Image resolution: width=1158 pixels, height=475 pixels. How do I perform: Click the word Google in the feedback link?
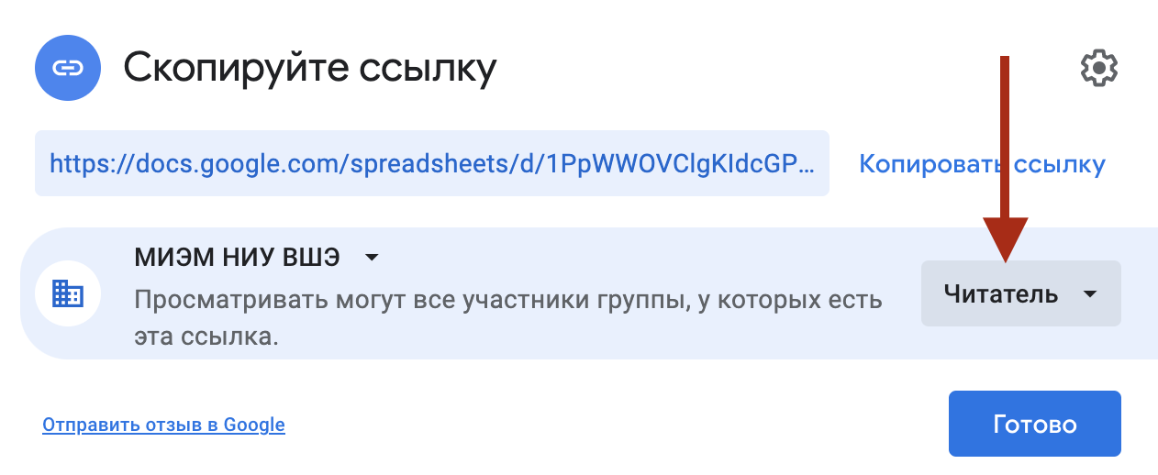tap(254, 425)
